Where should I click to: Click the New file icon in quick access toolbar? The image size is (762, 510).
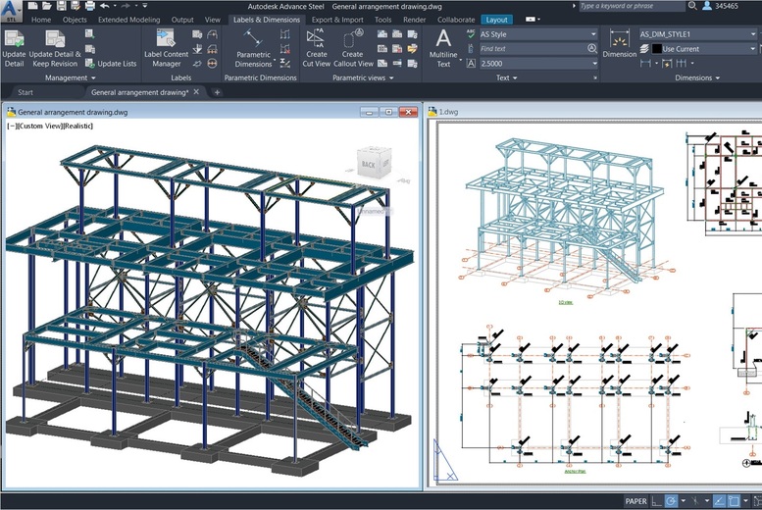point(32,6)
